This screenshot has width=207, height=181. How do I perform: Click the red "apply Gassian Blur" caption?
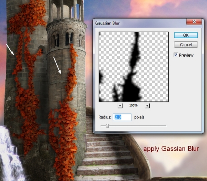[171, 149]
